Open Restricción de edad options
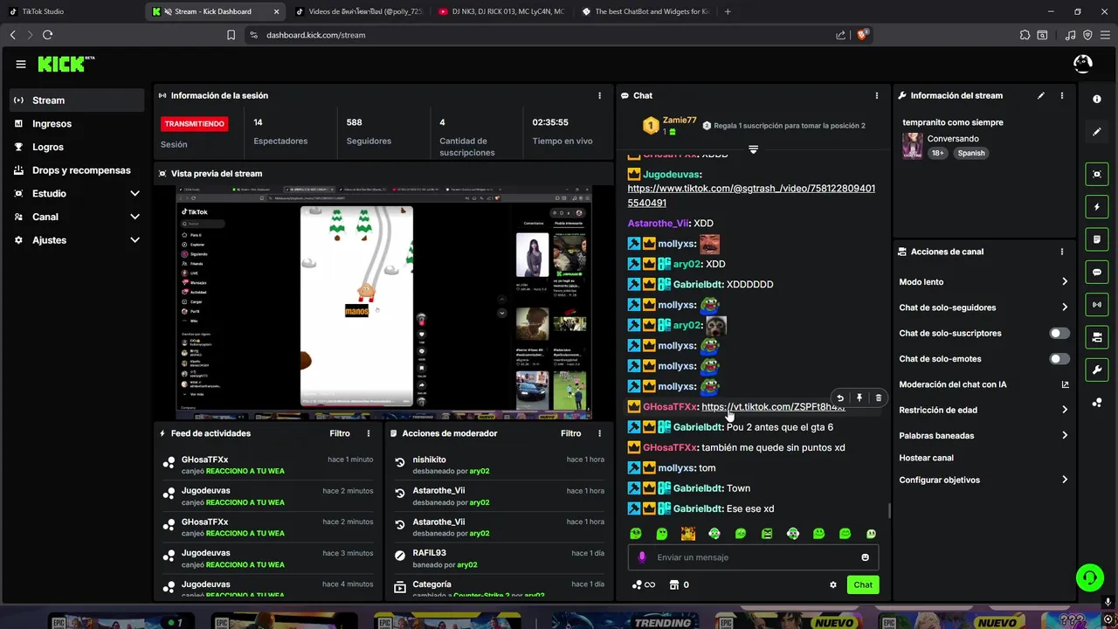 coord(983,410)
